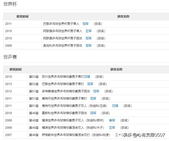This screenshot has height=141, width=169.
Task: Open 四强 link in 张继科/王皓 doubles row
Action: [115, 106]
